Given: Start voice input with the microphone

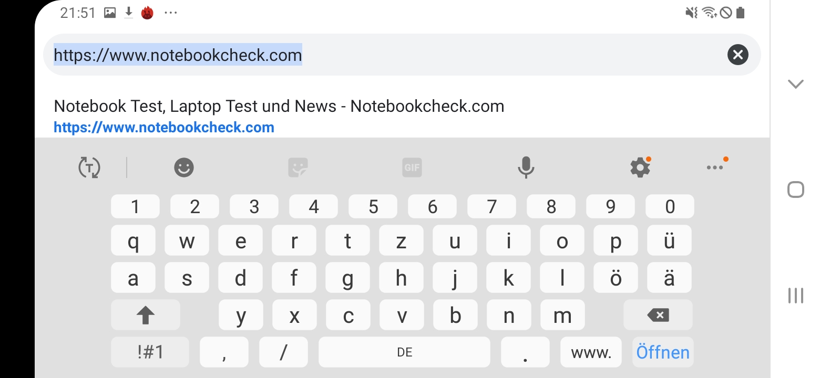Looking at the screenshot, I should pyautogui.click(x=526, y=167).
